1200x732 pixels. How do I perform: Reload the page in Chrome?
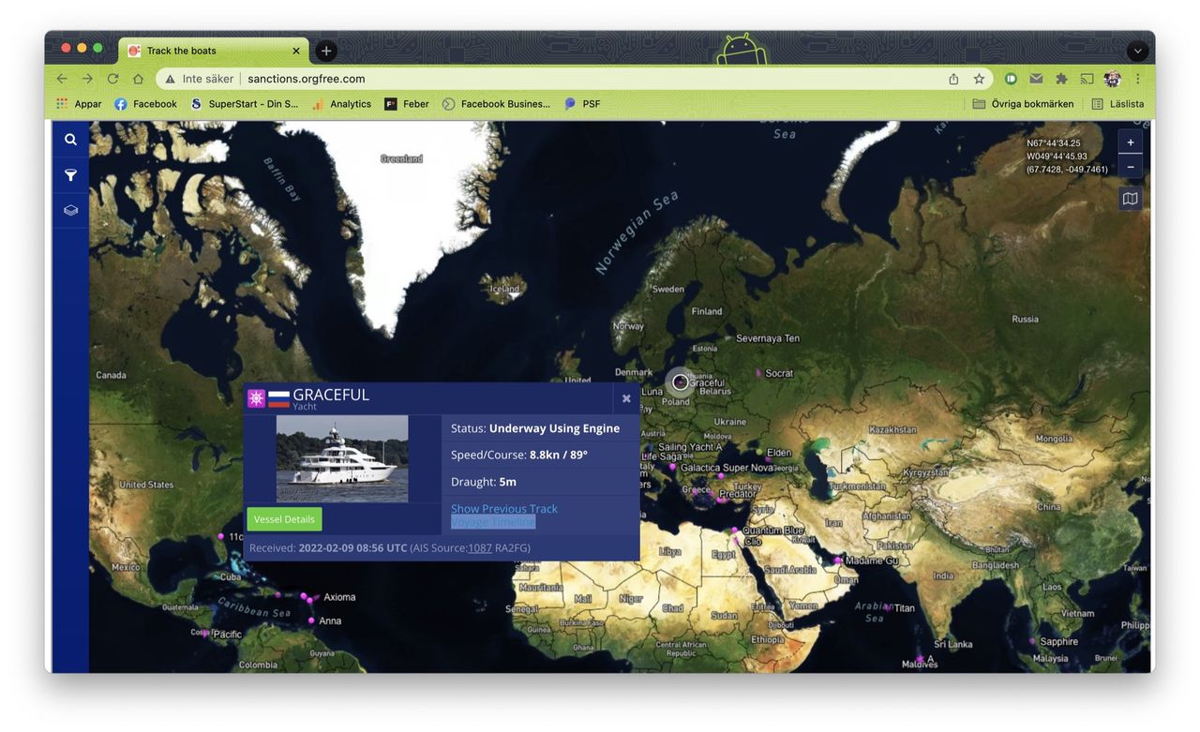[112, 79]
